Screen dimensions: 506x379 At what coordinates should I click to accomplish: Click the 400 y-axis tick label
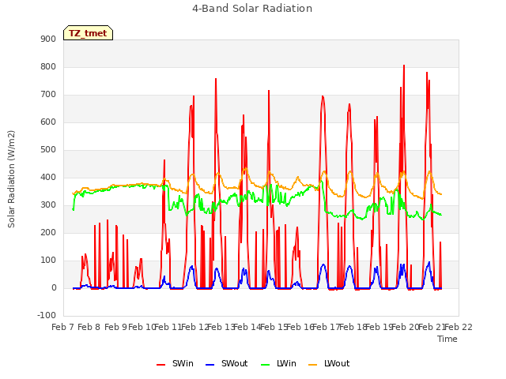[48, 177]
